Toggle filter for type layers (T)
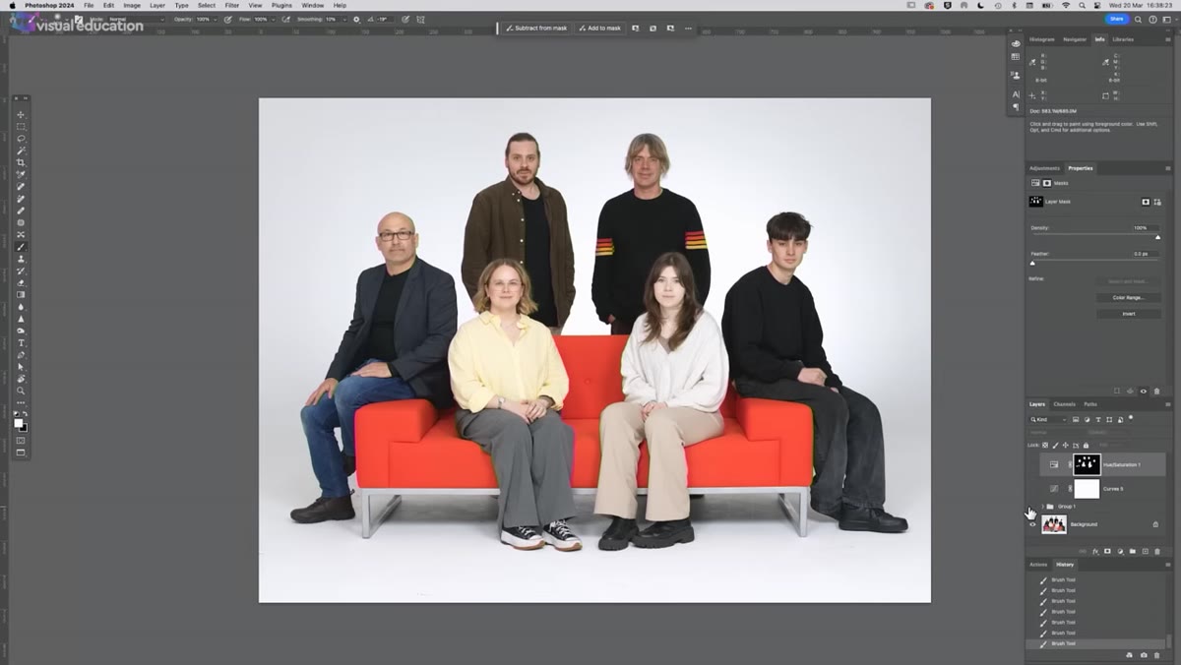 point(1098,419)
